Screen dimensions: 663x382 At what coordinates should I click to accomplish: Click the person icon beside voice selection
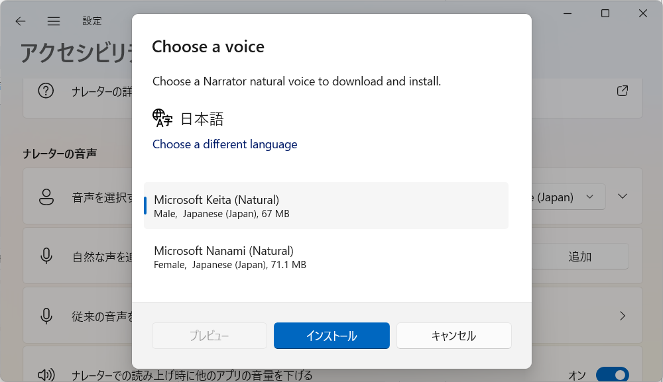pos(46,197)
